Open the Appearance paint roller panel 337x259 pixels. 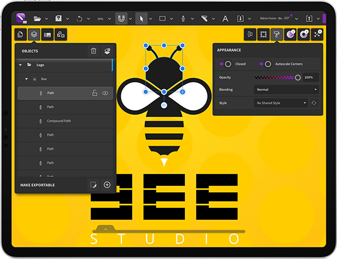[277, 35]
